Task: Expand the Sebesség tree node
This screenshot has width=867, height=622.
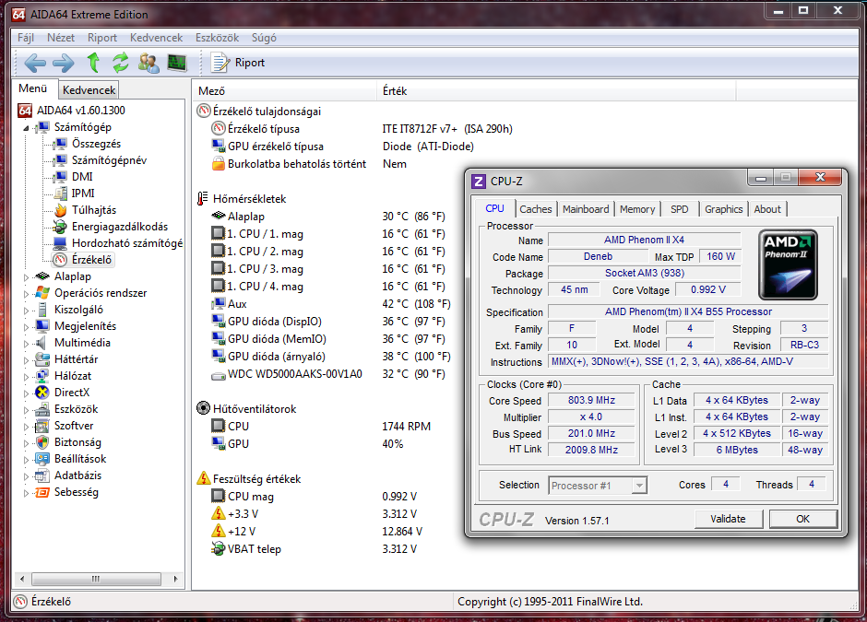Action: (26, 492)
